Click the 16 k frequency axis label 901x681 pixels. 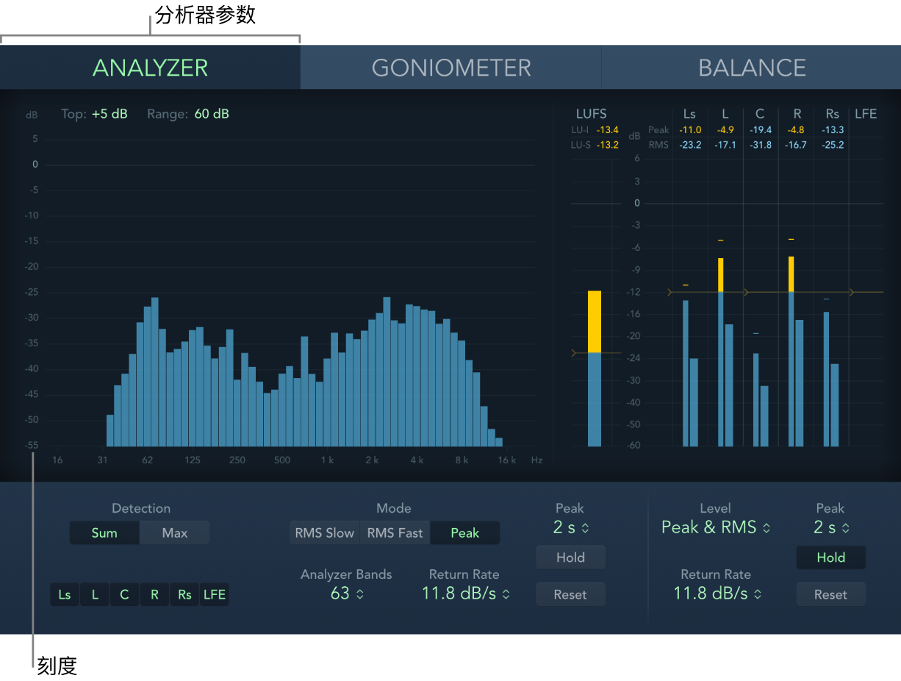(508, 460)
